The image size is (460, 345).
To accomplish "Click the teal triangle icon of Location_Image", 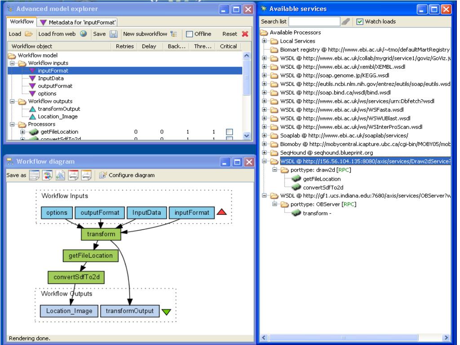I will (x=32, y=116).
